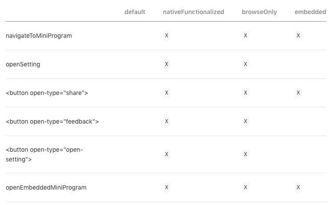332x205 pixels.
Task: Select the openEmbeddedMiniProgram row label
Action: point(46,187)
